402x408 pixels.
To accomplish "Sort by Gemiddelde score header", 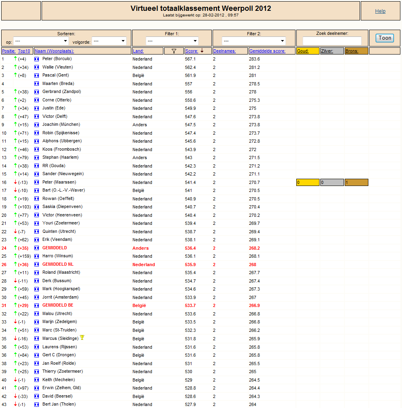I will (x=267, y=51).
